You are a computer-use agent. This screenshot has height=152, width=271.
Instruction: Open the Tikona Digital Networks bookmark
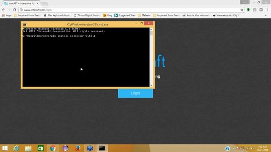click(87, 15)
